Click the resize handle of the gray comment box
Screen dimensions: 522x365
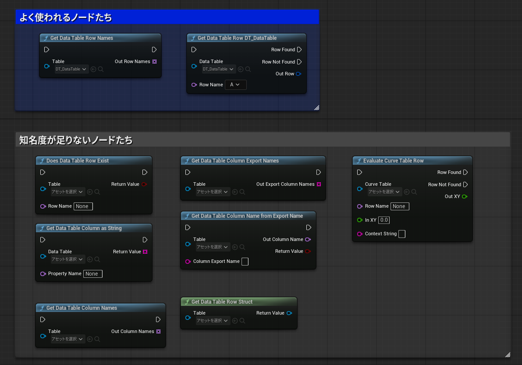coord(508,354)
